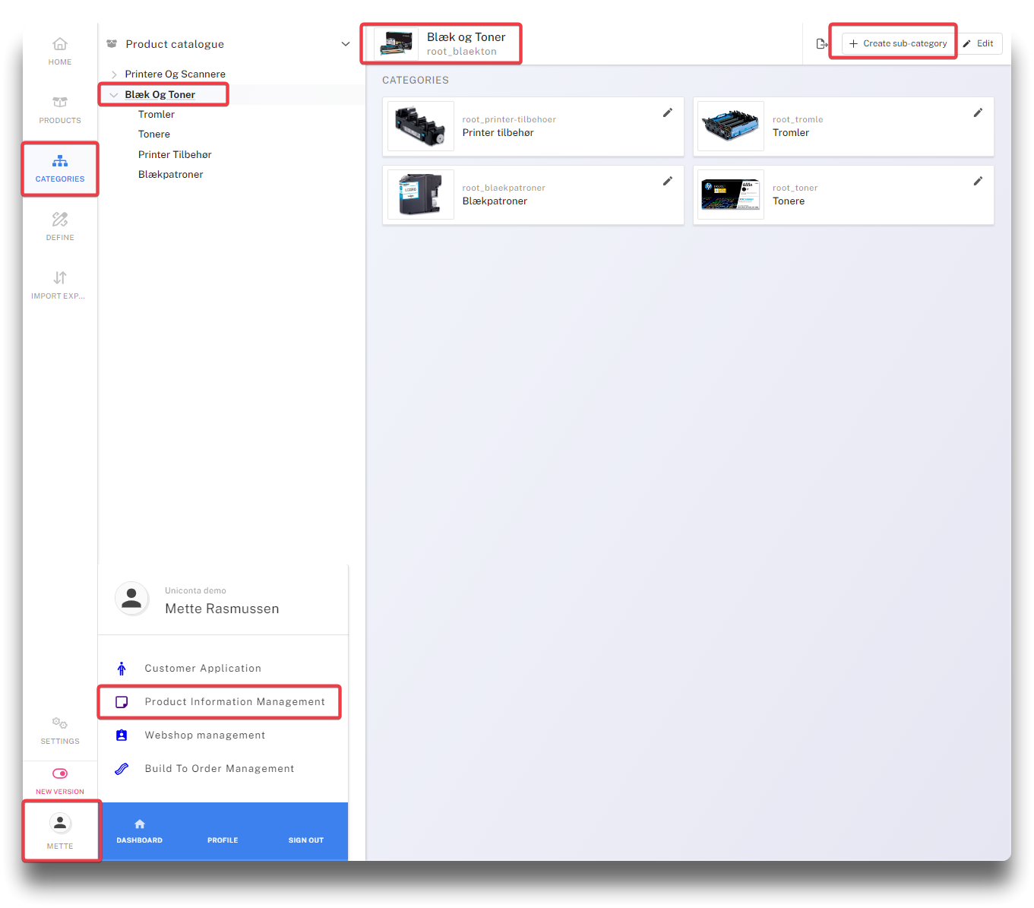Click the export icon beside Create sub-category
The height and width of the screenshot is (908, 1034).
821,44
